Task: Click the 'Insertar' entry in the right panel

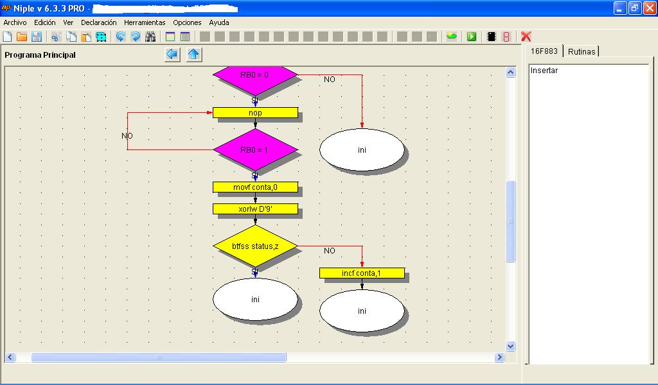Action: tap(544, 71)
